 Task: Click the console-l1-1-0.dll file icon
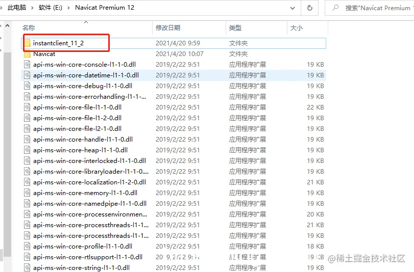(x=27, y=65)
